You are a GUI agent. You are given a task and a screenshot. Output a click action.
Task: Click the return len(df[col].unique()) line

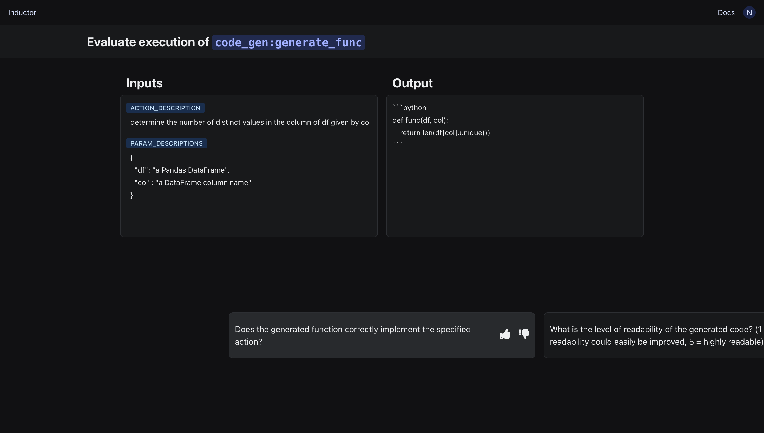coord(445,133)
